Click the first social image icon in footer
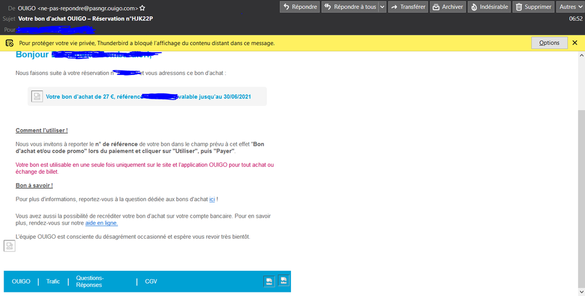Screen dimensions: 585x296 click(269, 281)
